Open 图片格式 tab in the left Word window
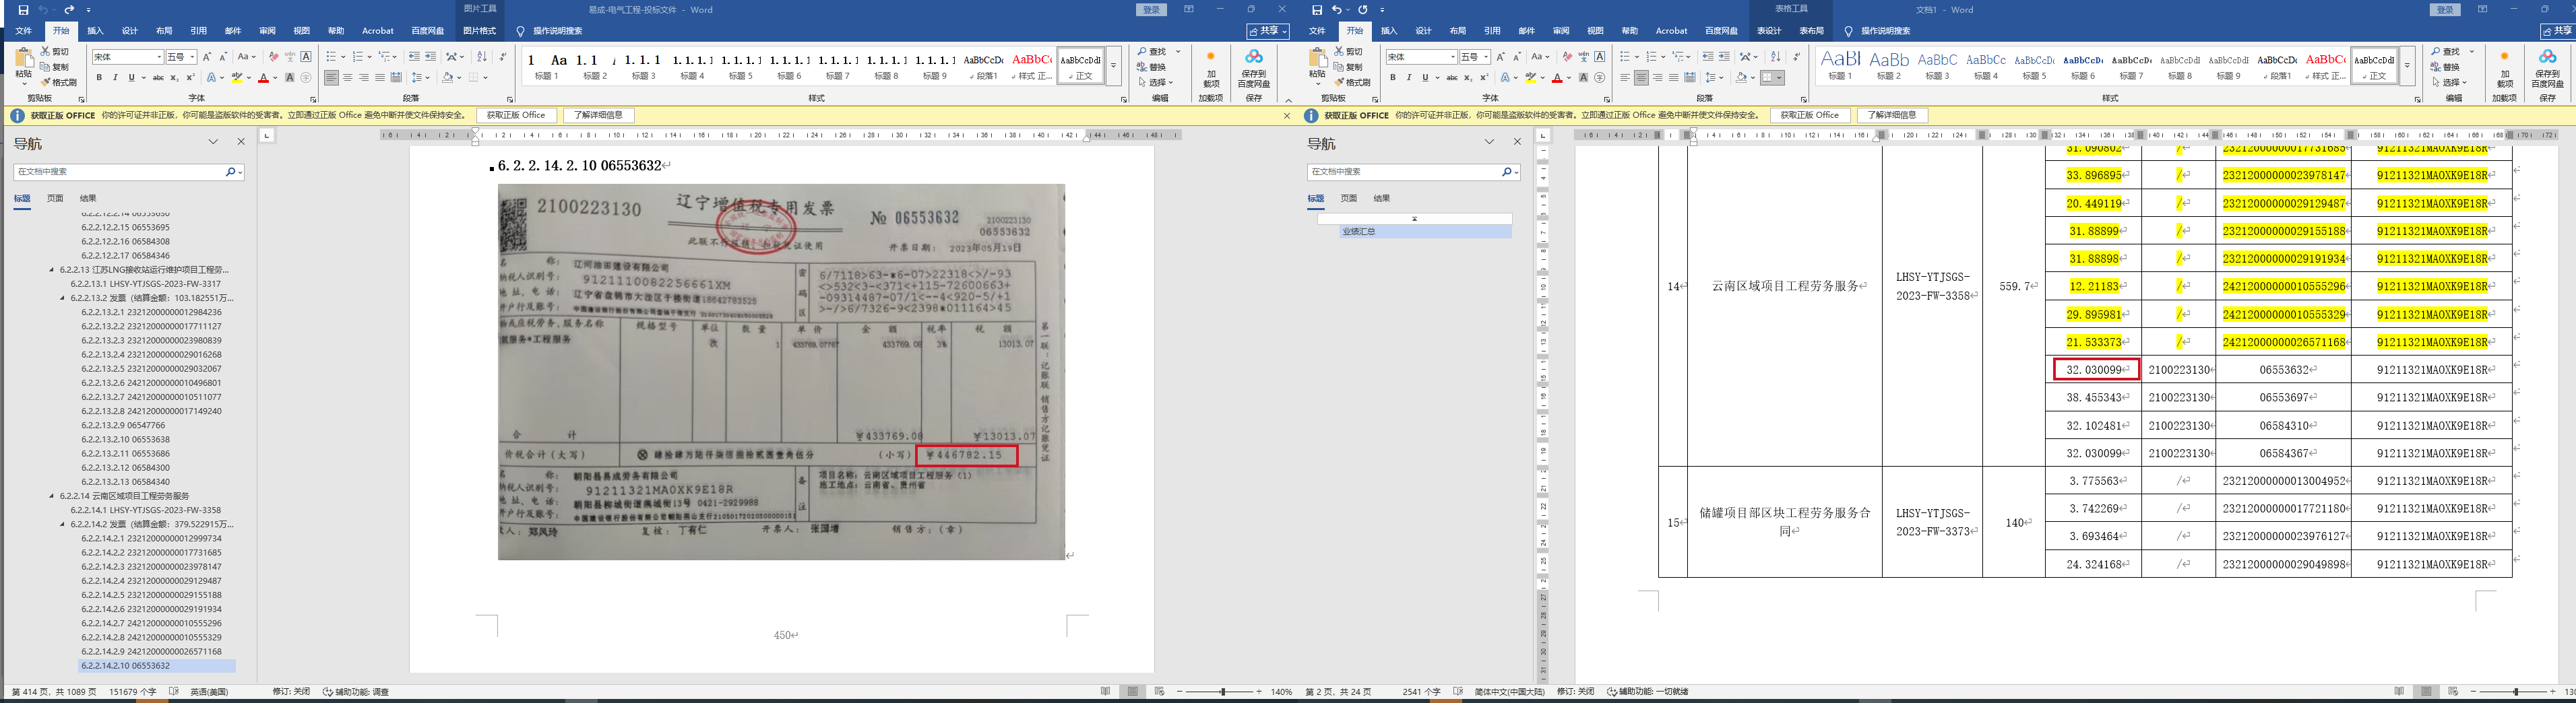 480,31
